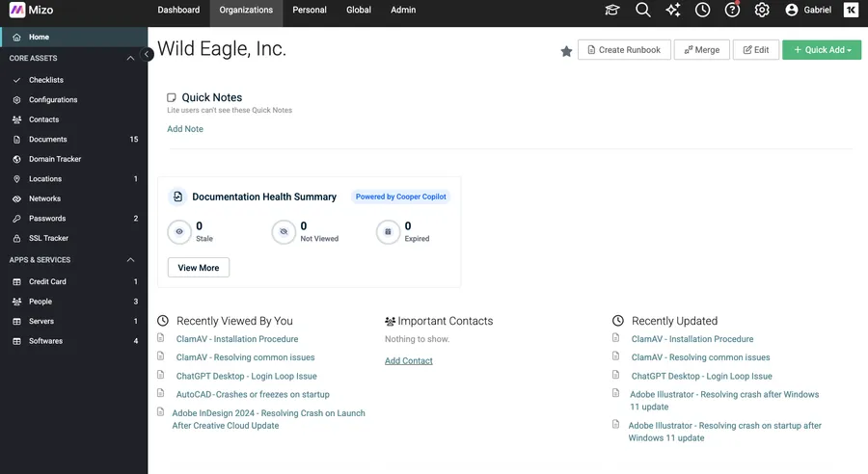Screen dimensions: 868x474
Task: Click the Kaseya K icon
Action: [x=851, y=10]
